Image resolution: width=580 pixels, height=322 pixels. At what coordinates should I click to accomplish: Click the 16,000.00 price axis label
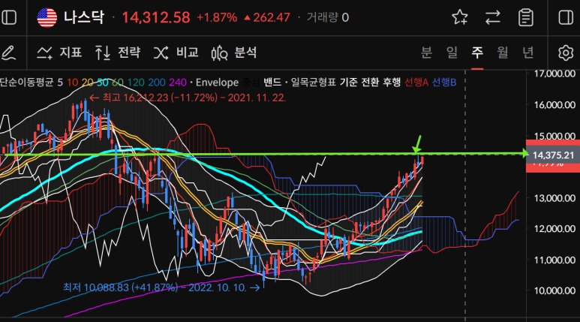554,105
